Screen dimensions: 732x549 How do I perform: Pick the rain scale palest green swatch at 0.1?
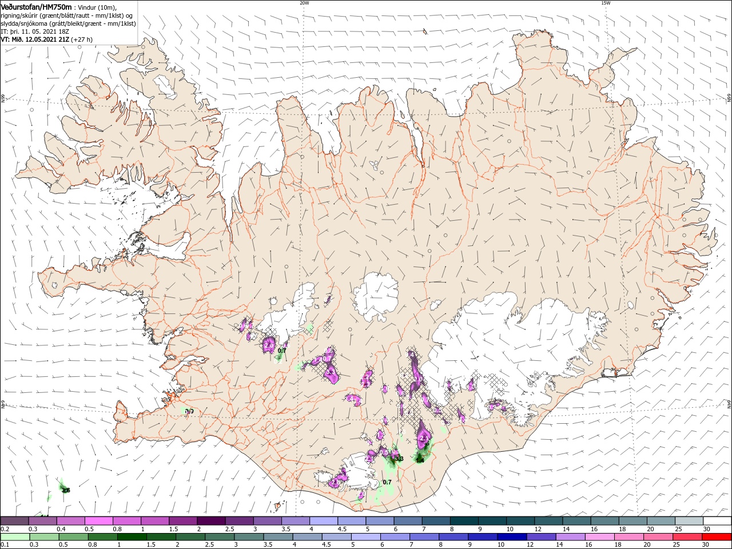(14, 537)
